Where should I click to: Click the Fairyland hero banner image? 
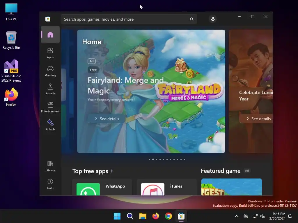coord(151,91)
